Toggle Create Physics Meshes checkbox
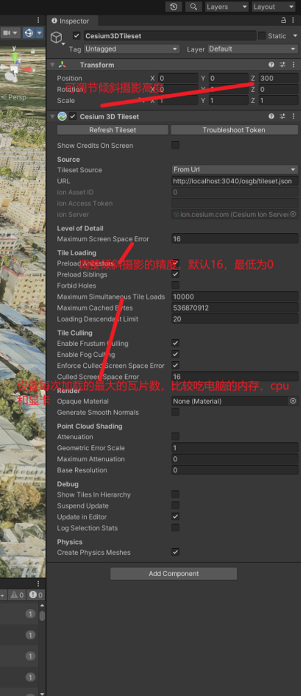 point(175,552)
